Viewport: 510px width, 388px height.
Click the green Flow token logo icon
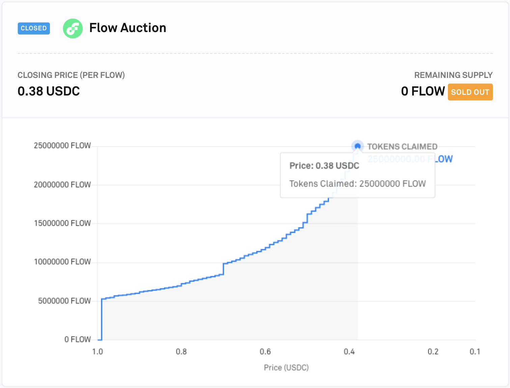tap(73, 28)
